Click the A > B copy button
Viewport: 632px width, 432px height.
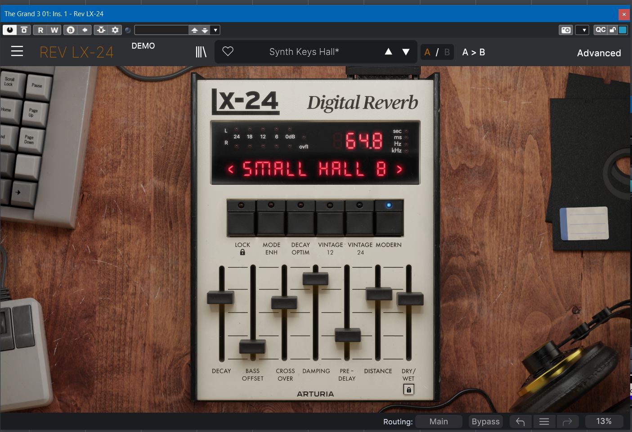(x=474, y=52)
